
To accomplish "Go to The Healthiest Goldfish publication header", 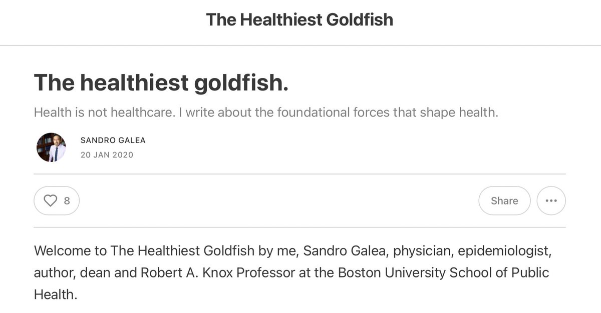I will coord(299,20).
